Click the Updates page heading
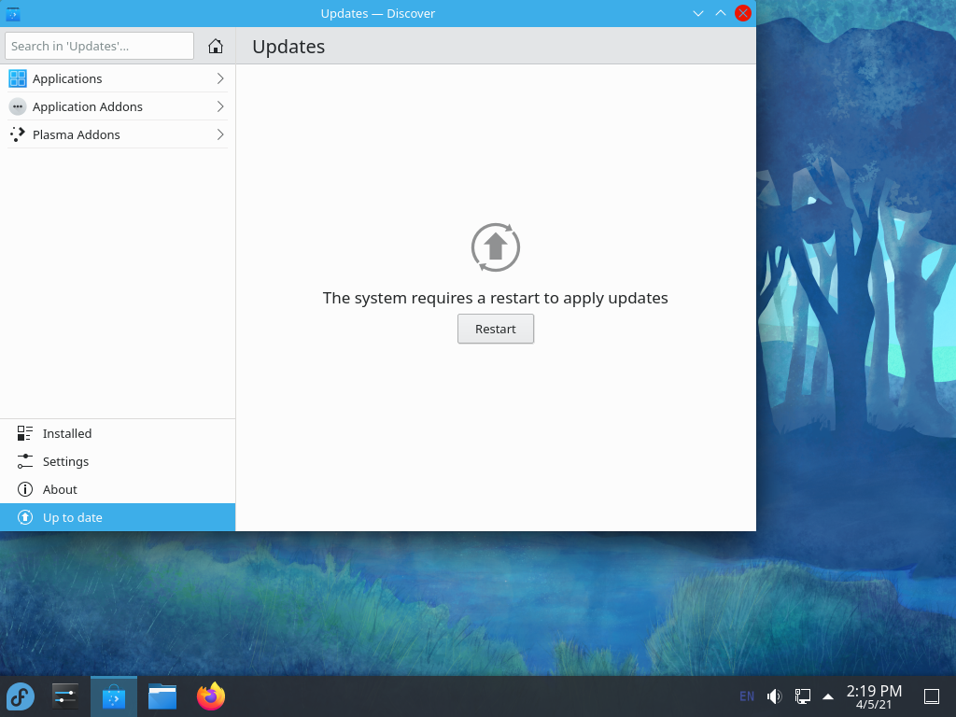This screenshot has height=717, width=956. [x=288, y=47]
